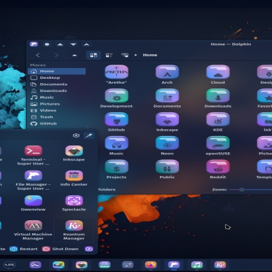Click the 4.0% CPU widget in the panel
The image size is (272, 272).
coord(10,265)
